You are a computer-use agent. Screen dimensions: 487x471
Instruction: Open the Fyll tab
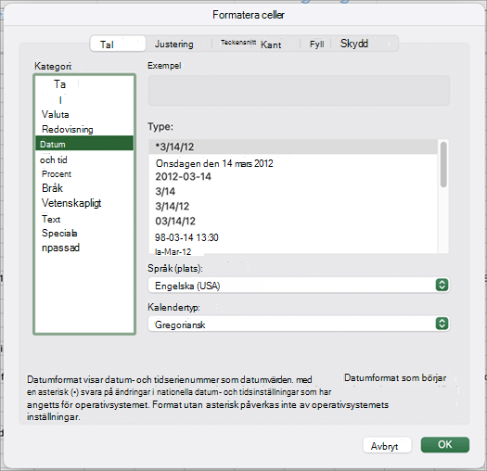pos(316,45)
